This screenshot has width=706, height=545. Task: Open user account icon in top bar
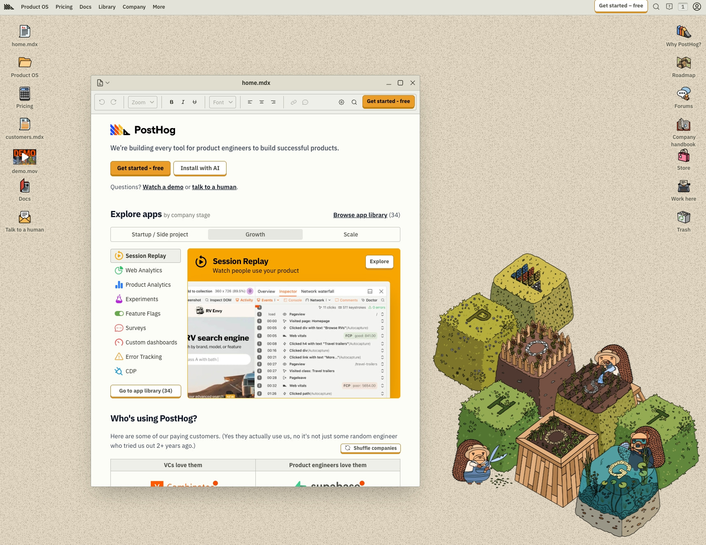click(x=697, y=7)
